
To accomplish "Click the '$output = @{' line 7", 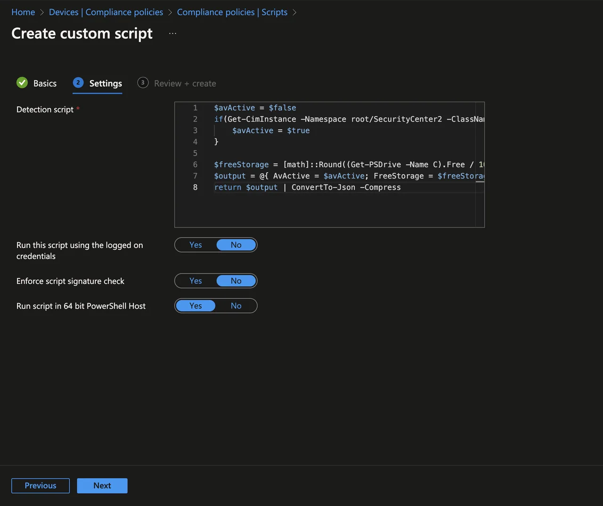I will tap(349, 176).
